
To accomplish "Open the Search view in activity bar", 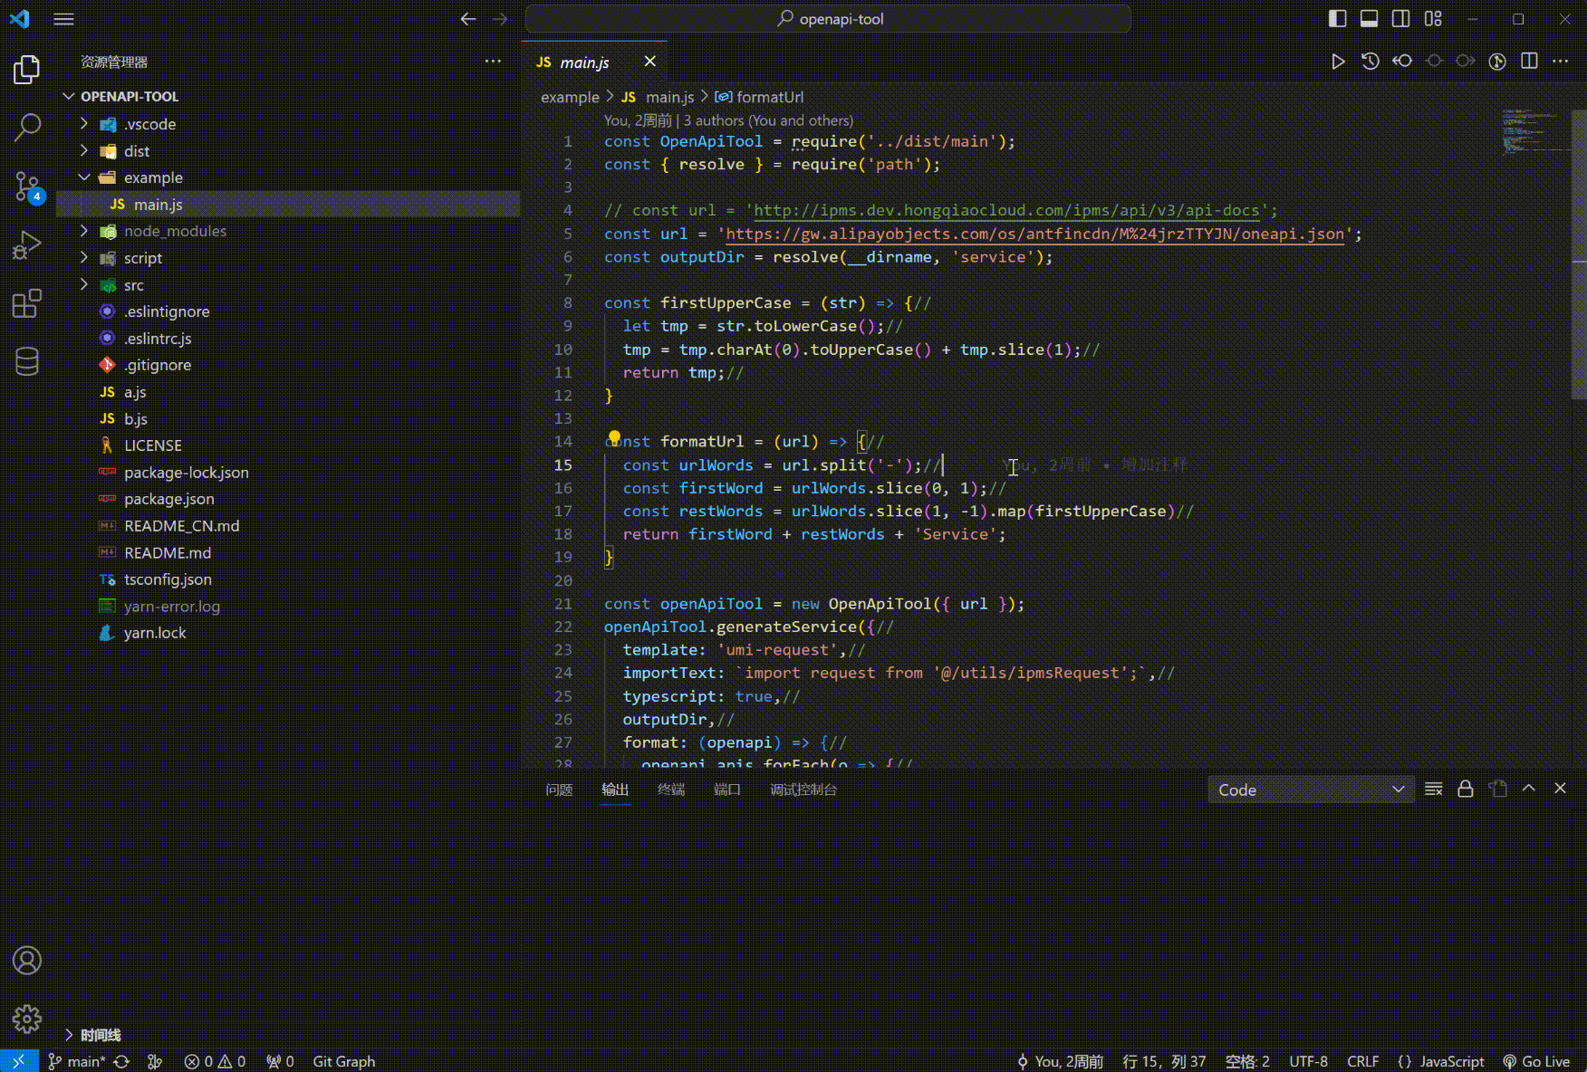I will [x=27, y=128].
